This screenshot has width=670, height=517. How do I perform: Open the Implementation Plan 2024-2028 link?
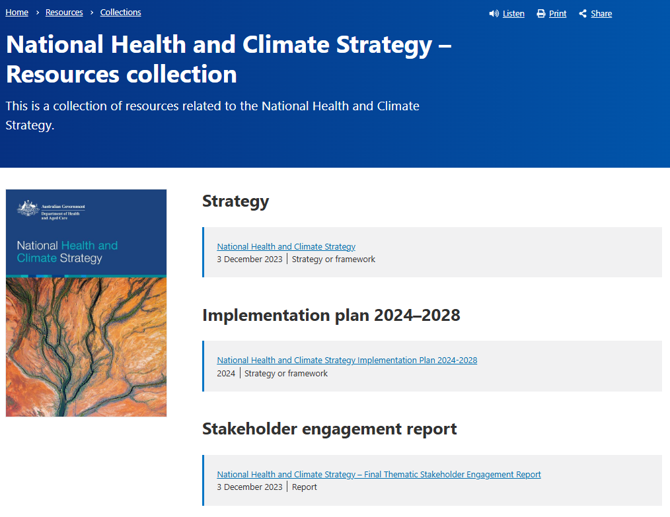coord(347,360)
